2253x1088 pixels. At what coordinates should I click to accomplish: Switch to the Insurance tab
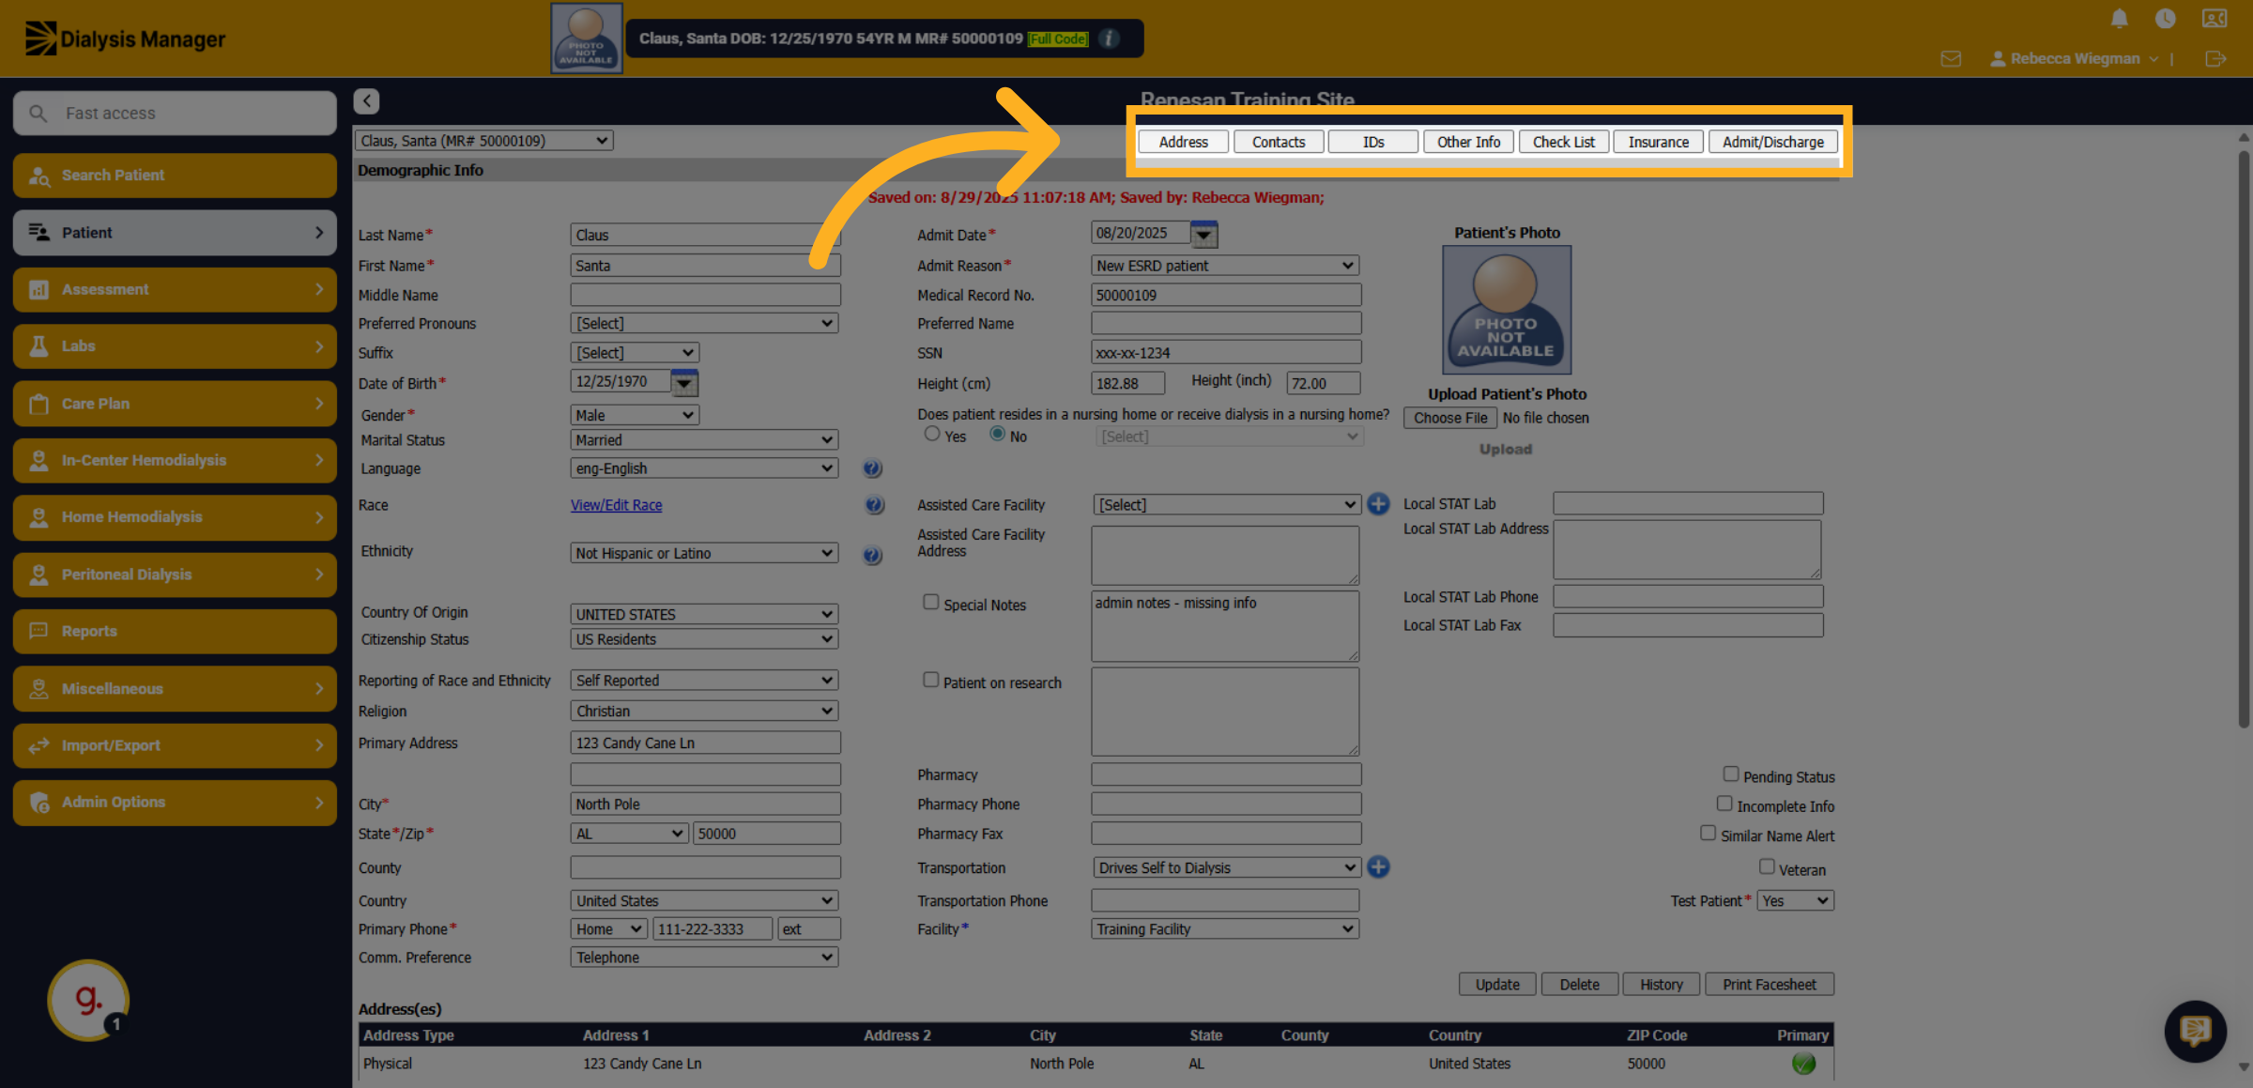(1659, 142)
